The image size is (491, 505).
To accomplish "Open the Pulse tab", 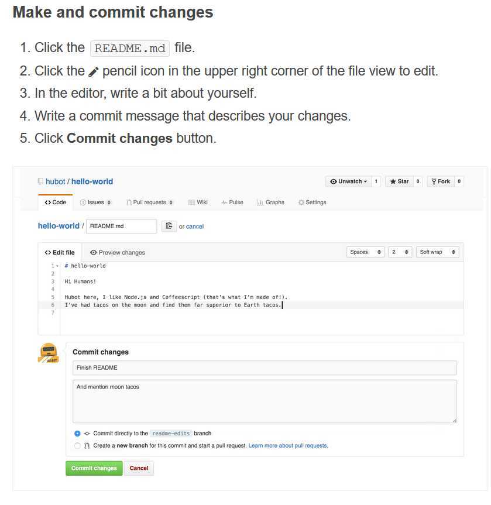I will click(x=232, y=202).
